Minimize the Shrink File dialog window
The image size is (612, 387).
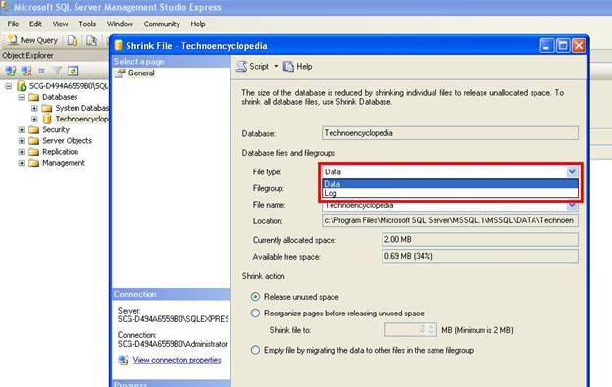point(547,46)
